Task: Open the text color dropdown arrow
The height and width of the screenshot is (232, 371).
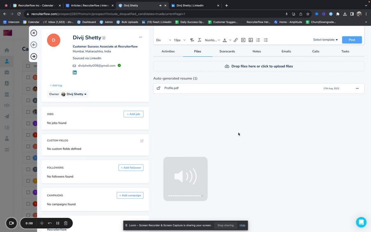Action: (x=230, y=40)
